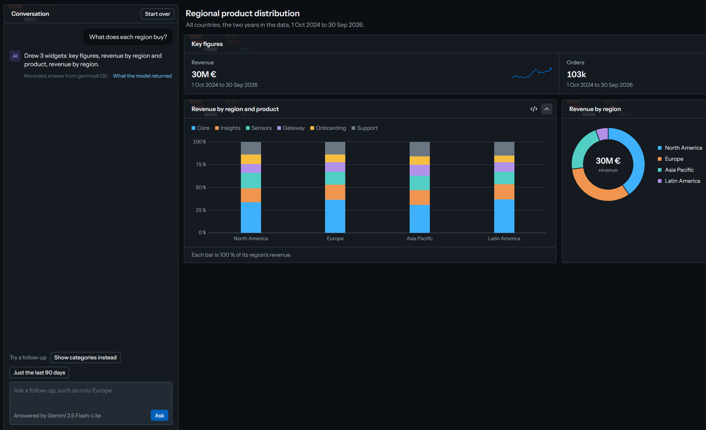Toggle the Core series in the bar chart legend
This screenshot has height=430, width=706.
pos(200,128)
